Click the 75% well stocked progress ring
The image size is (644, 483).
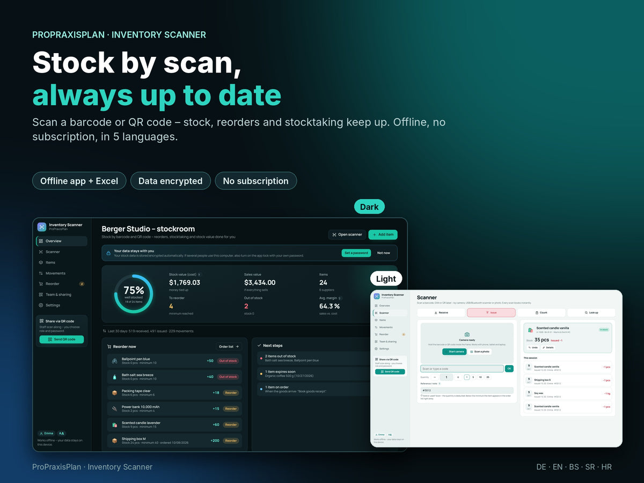pyautogui.click(x=133, y=294)
